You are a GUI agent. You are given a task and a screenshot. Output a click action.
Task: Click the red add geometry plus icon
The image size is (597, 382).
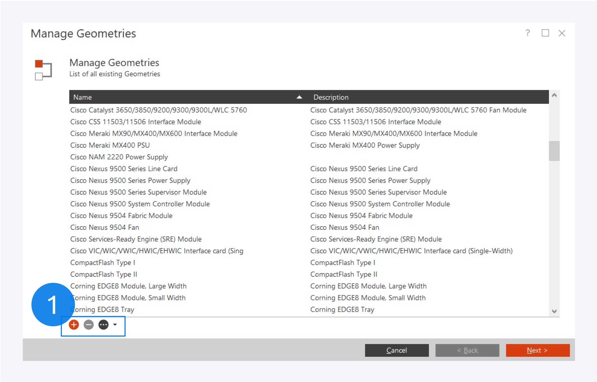pos(74,325)
